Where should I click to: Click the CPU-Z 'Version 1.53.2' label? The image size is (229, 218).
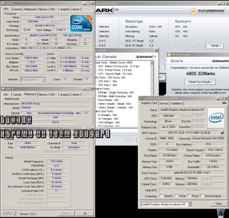pyautogui.click(x=27, y=214)
